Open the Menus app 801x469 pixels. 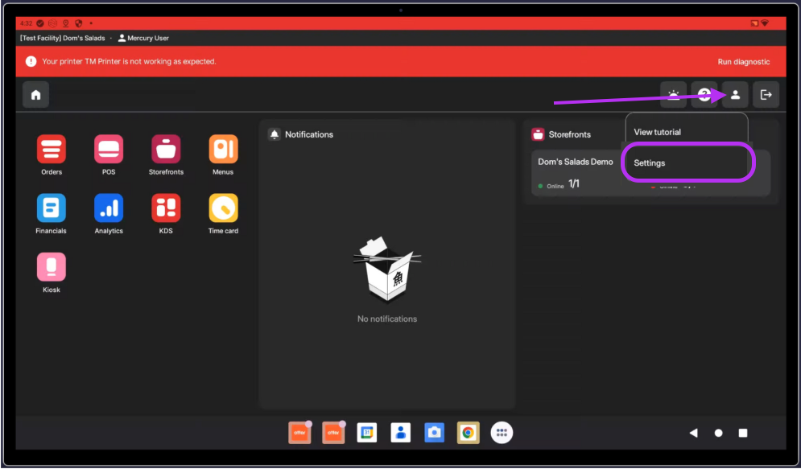223,150
